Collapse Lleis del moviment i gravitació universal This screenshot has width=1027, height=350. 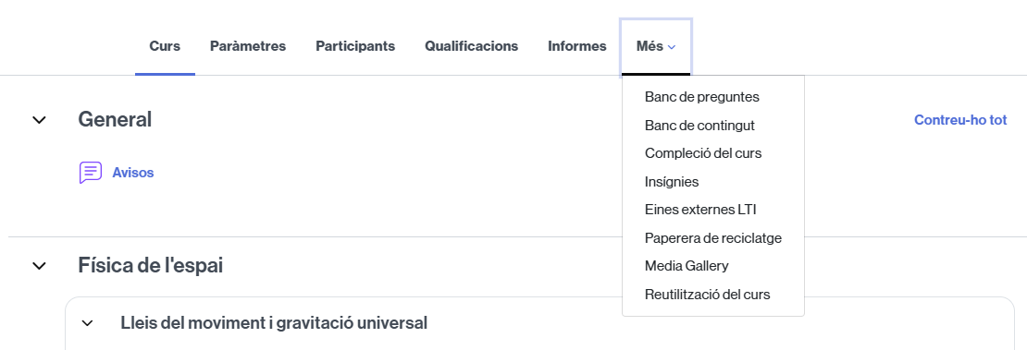pos(87,323)
